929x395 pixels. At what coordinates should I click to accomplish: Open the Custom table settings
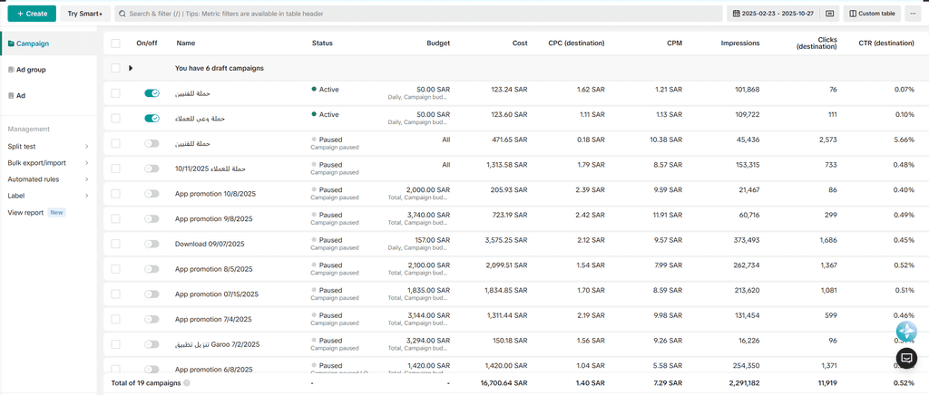[871, 14]
